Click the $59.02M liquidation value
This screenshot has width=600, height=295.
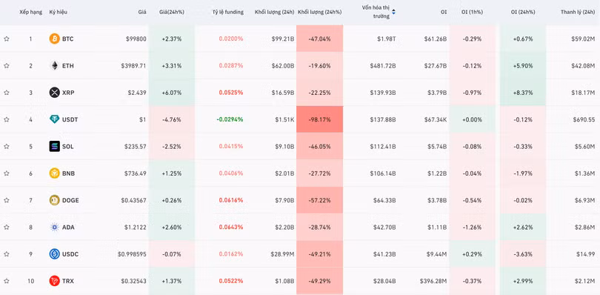[584, 39]
